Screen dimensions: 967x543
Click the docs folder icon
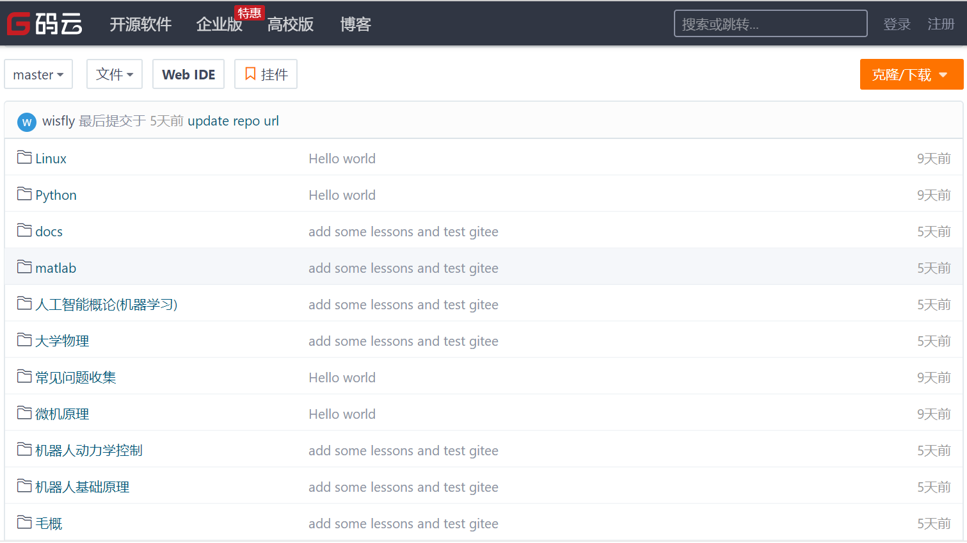click(24, 231)
